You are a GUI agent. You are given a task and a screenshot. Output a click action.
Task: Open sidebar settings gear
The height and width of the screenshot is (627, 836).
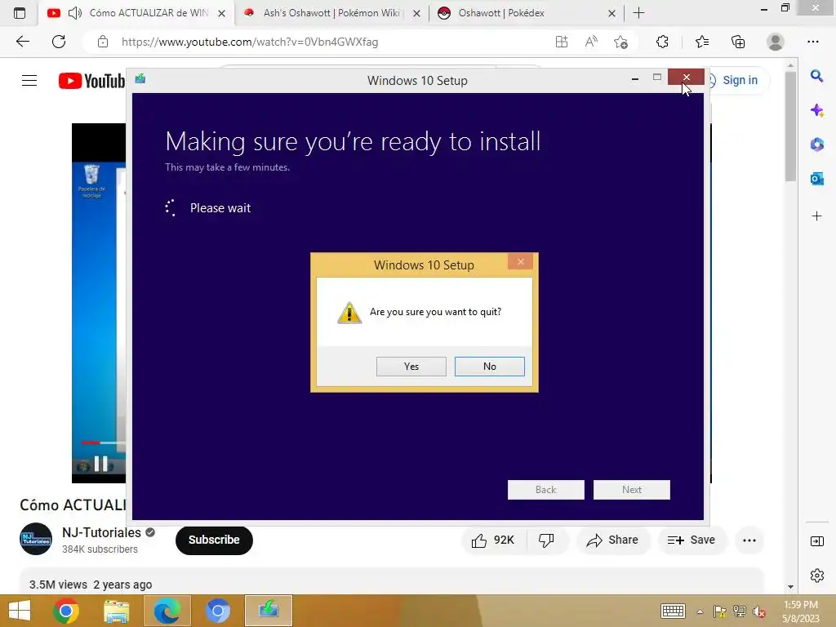(816, 576)
